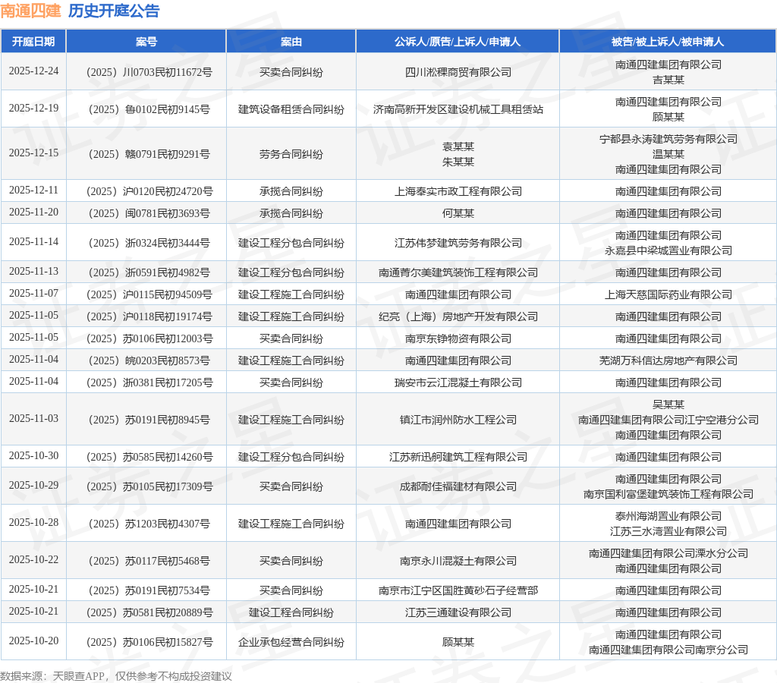Viewport: 777px width, 683px height.
Task: Select the 开庭日期 column header
Action: click(33, 42)
